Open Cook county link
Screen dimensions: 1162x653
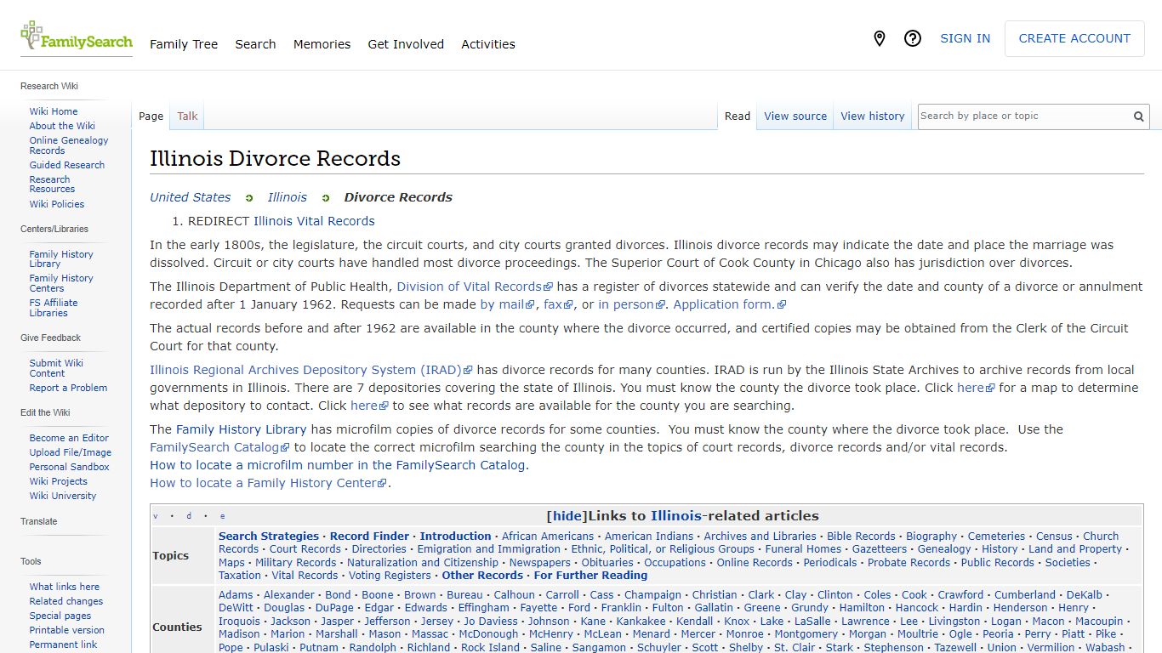914,595
